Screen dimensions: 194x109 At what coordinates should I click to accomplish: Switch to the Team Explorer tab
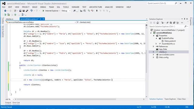[170, 99]
